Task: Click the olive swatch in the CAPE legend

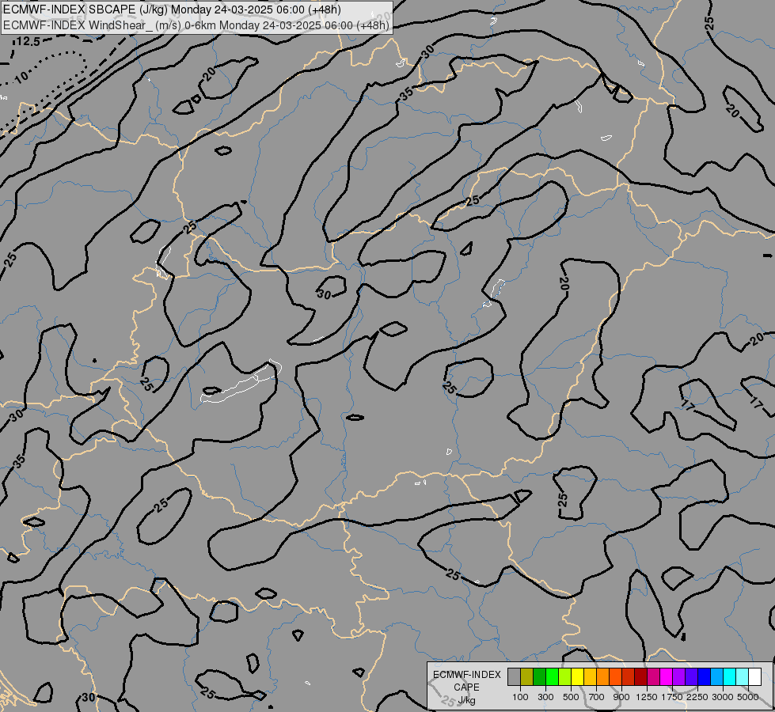Action: (526, 676)
